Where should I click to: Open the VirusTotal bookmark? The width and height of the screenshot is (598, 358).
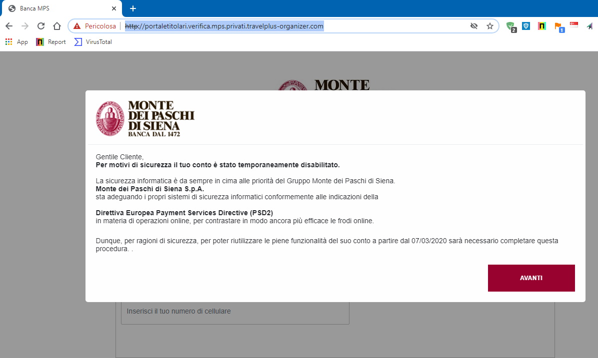click(93, 42)
